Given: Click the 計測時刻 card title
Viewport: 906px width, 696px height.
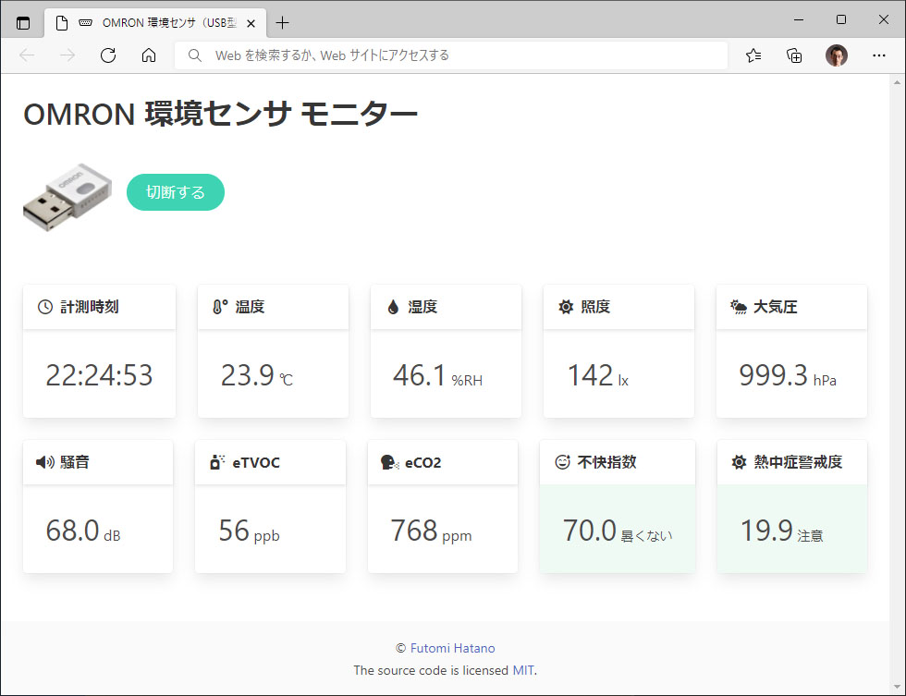Looking at the screenshot, I should coord(90,307).
